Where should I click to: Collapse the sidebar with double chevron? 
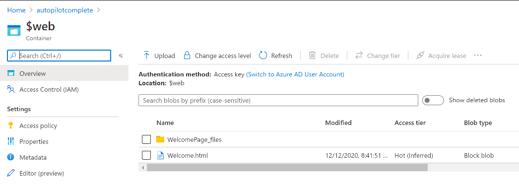click(121, 56)
